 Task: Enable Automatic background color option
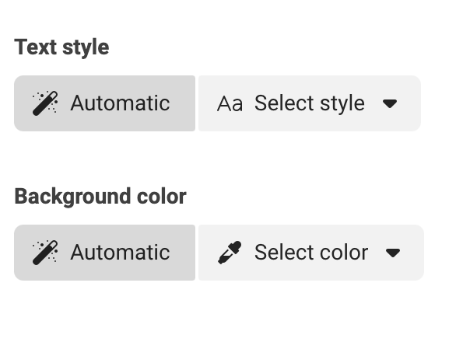coord(104,253)
